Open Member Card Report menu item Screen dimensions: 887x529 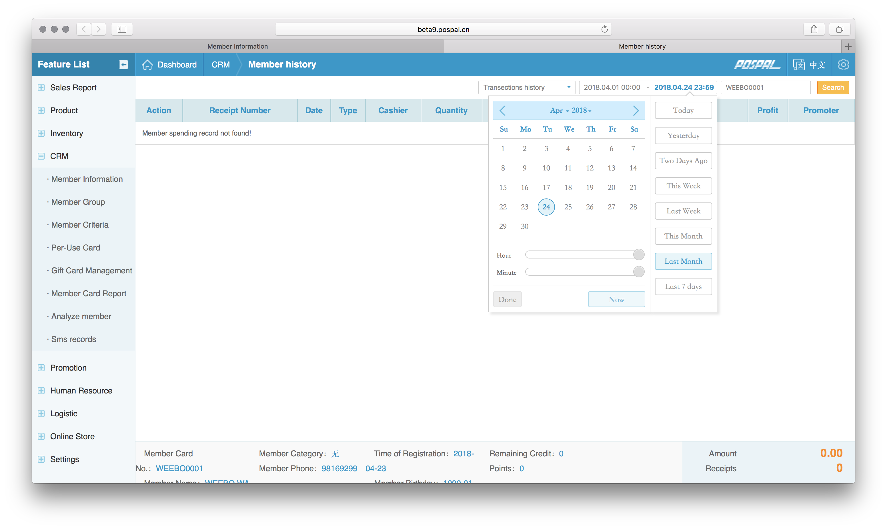coord(89,293)
